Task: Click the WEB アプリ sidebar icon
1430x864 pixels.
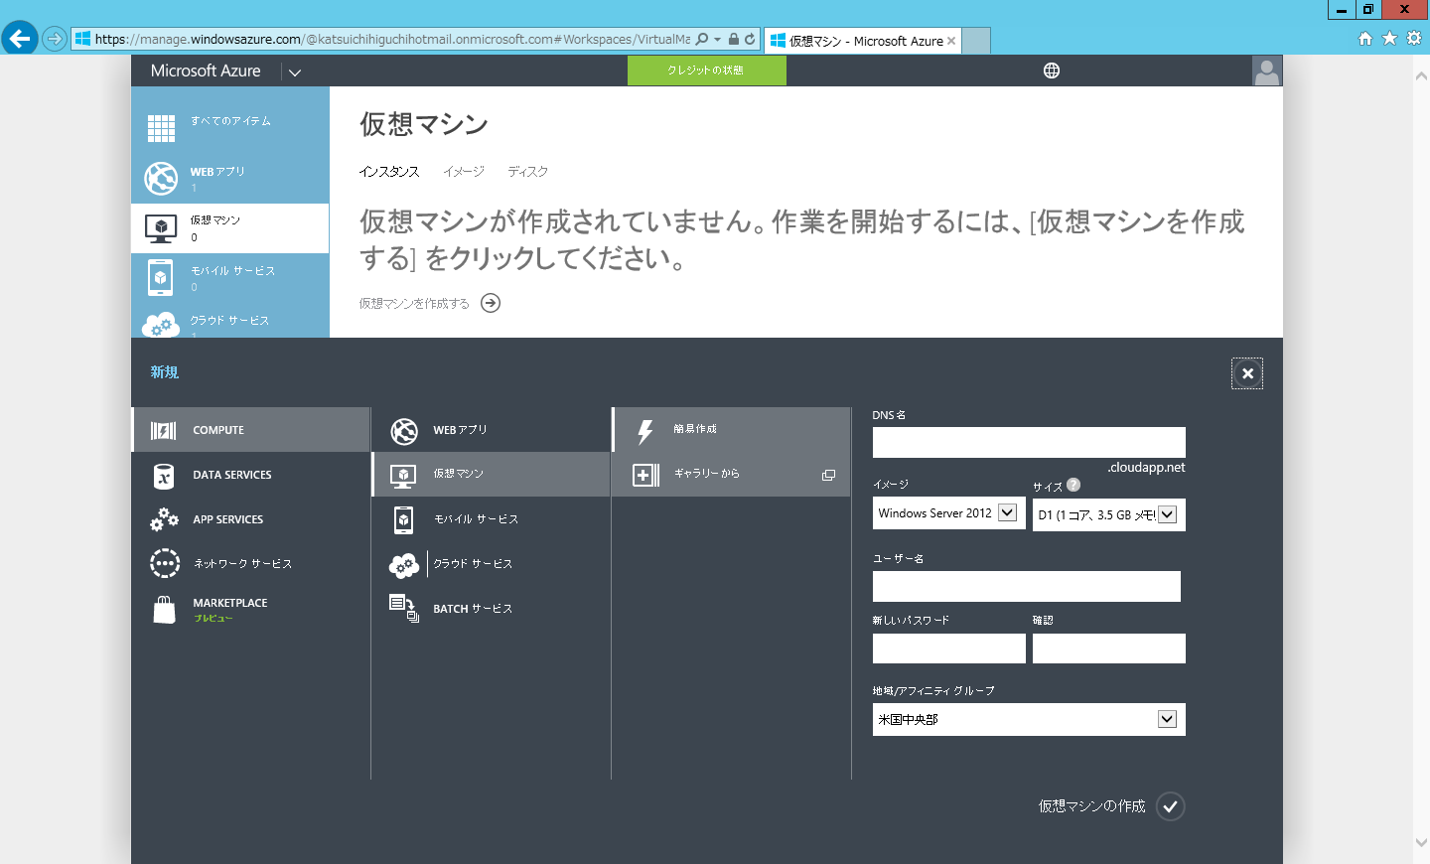Action: click(161, 179)
